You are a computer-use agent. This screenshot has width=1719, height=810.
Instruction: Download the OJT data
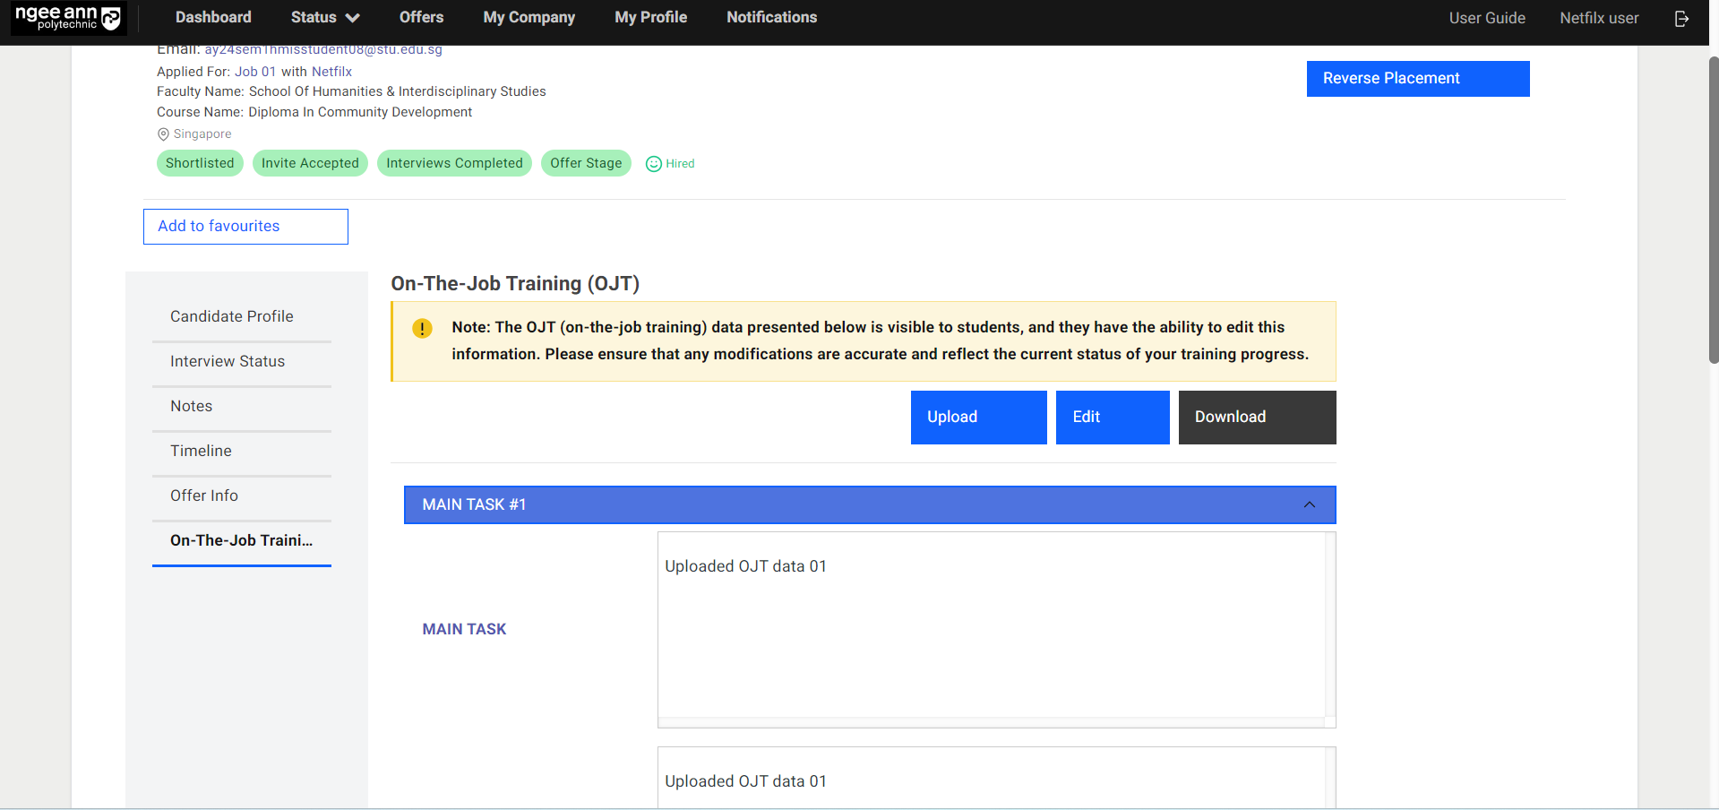click(1256, 418)
